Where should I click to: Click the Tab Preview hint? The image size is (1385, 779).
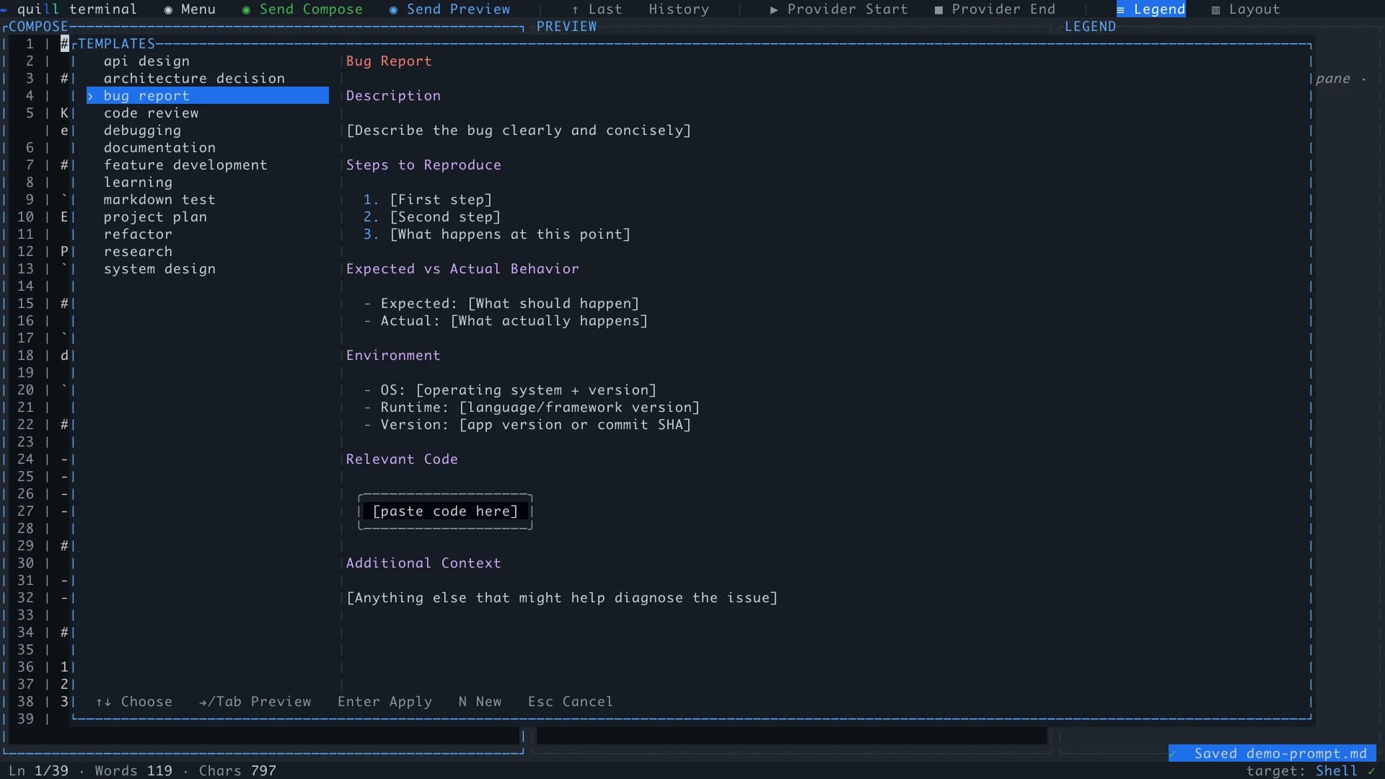pos(255,702)
